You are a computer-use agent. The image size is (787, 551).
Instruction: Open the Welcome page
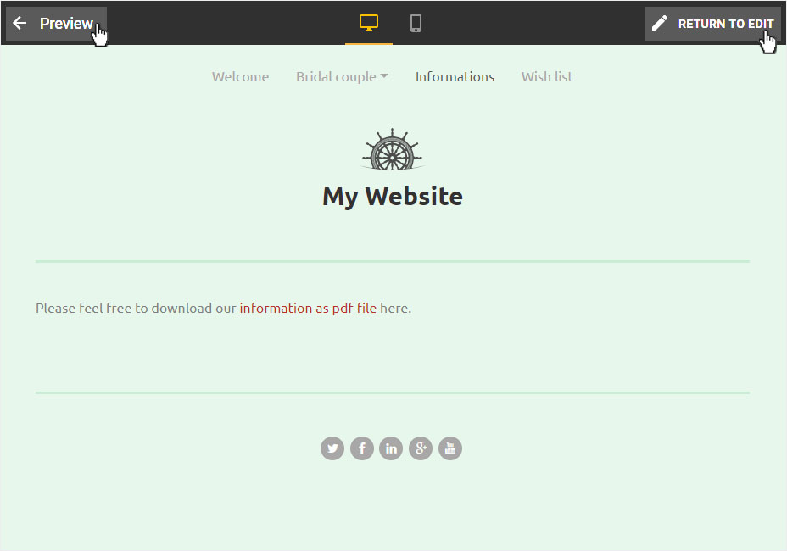[x=240, y=77]
